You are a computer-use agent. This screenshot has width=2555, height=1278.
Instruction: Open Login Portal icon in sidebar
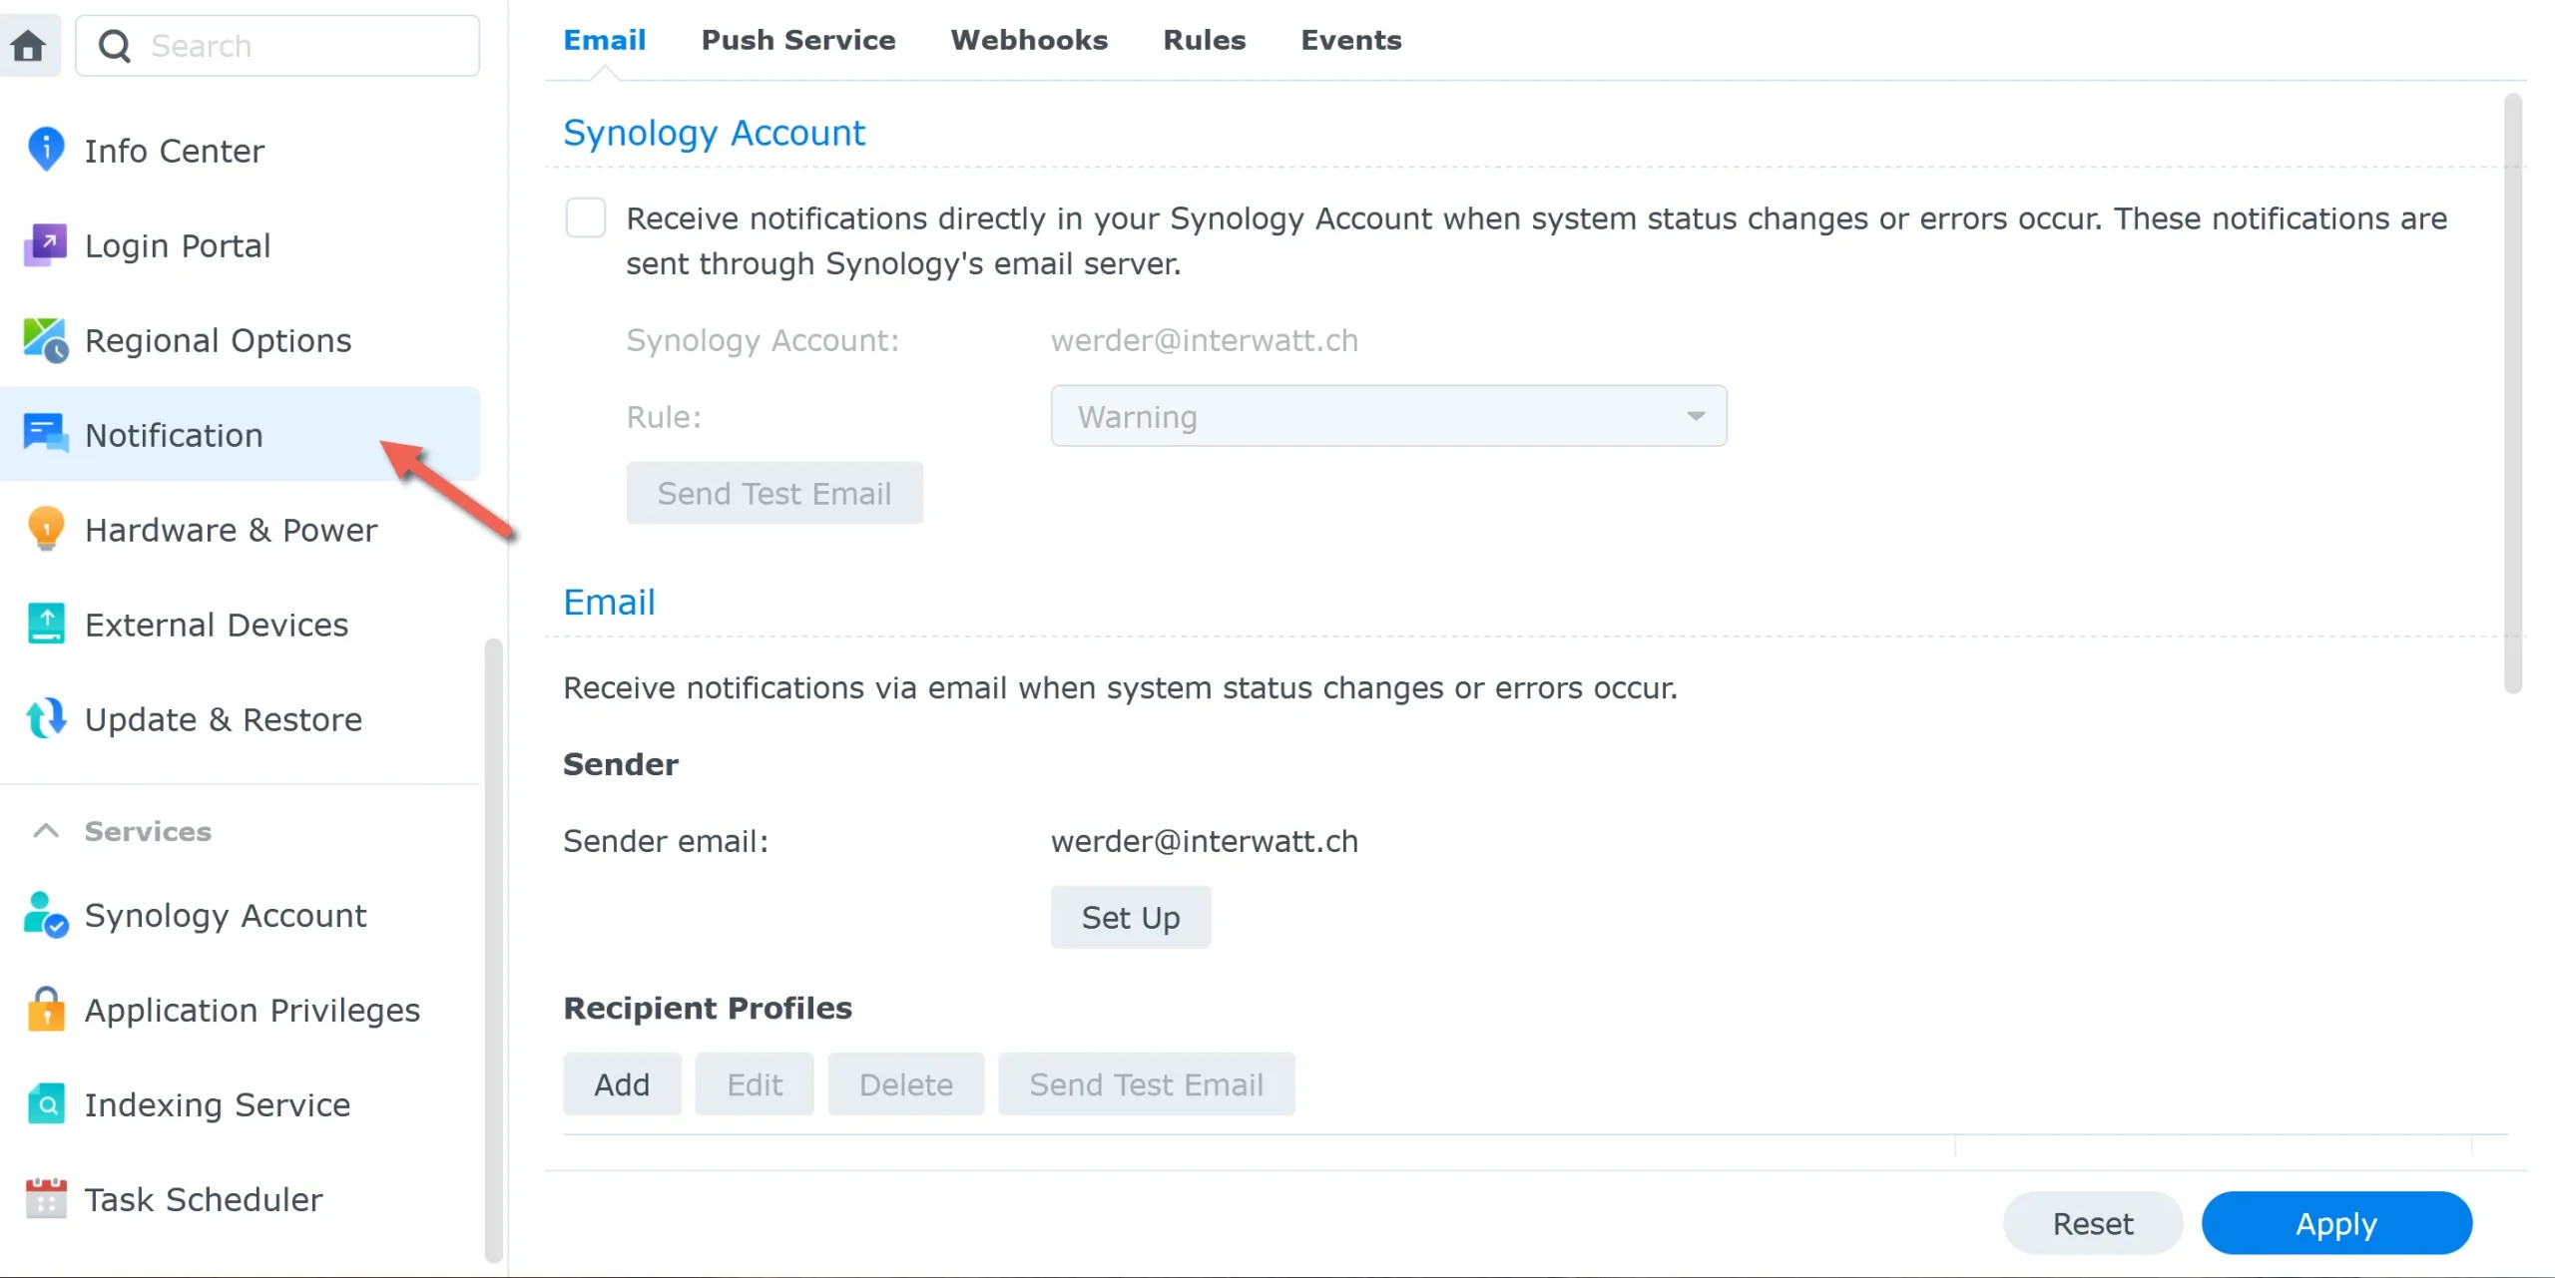pyautogui.click(x=46, y=244)
